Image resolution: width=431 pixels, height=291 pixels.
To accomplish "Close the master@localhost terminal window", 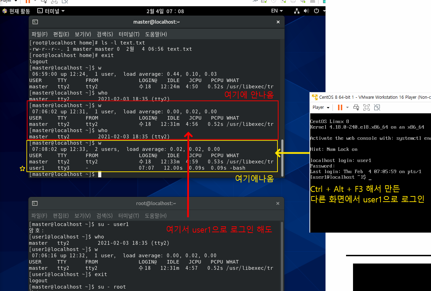I will click(x=278, y=22).
